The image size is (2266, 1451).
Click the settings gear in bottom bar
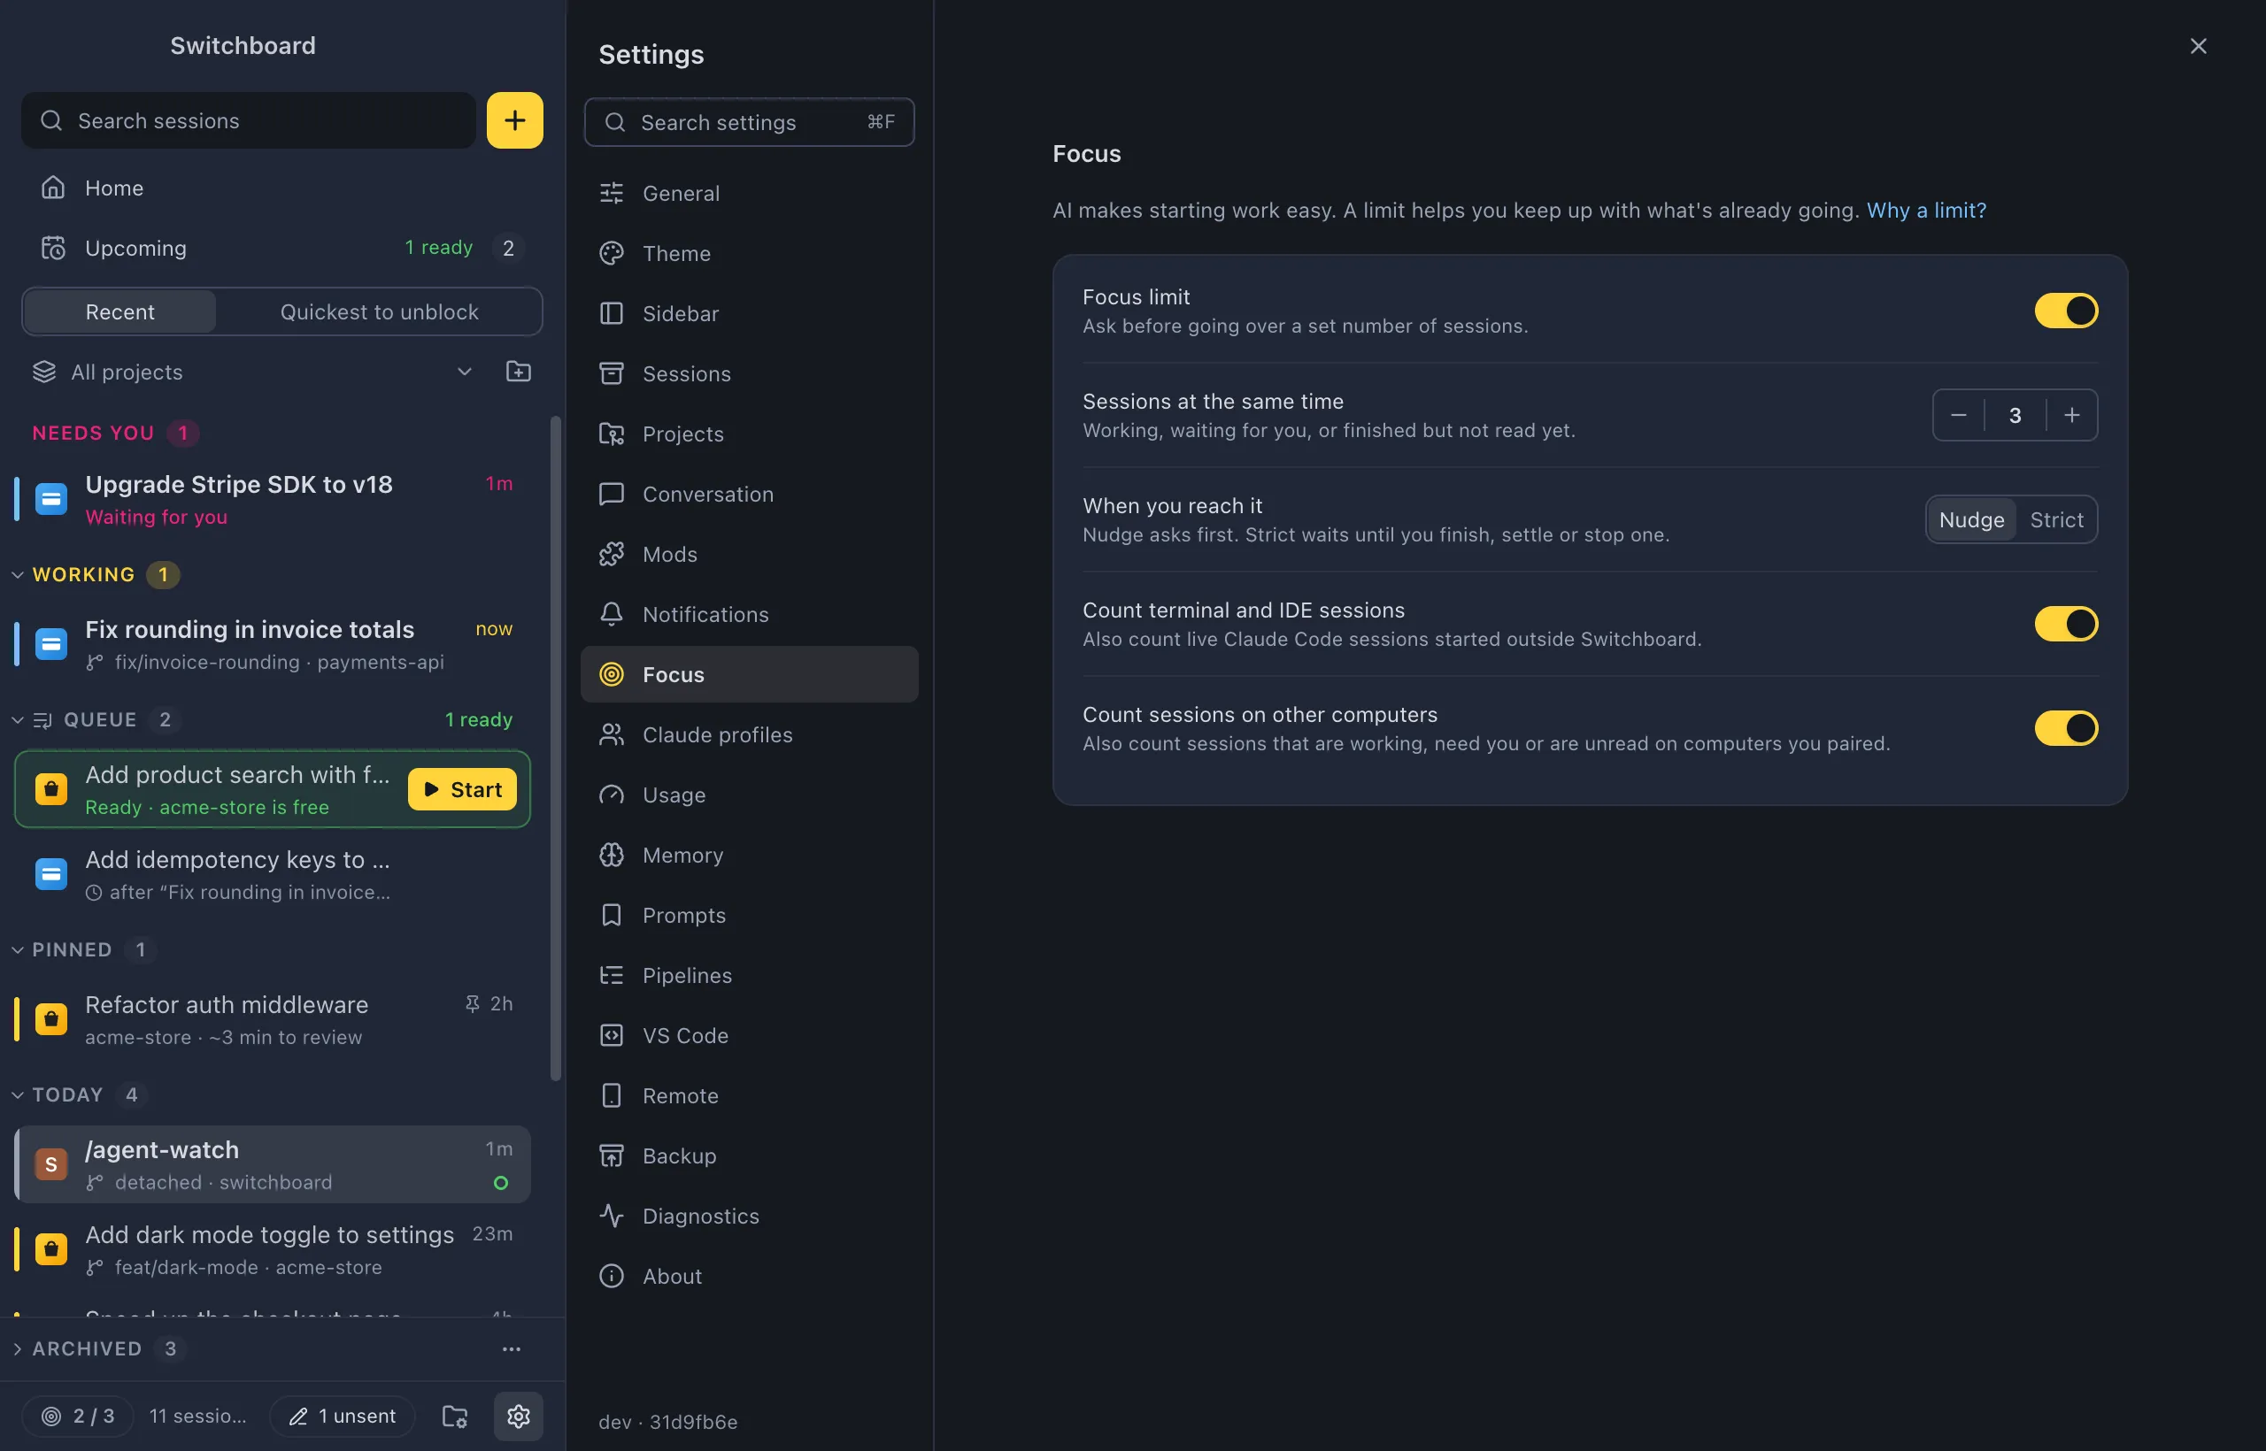click(x=519, y=1416)
